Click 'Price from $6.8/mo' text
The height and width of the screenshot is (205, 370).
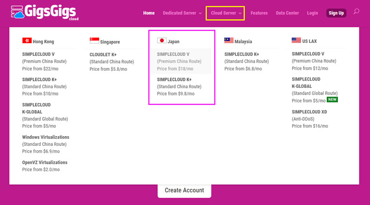[243, 68]
